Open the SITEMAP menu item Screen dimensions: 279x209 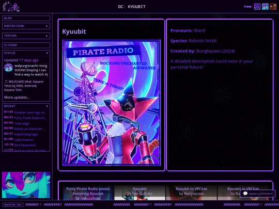pos(26,45)
